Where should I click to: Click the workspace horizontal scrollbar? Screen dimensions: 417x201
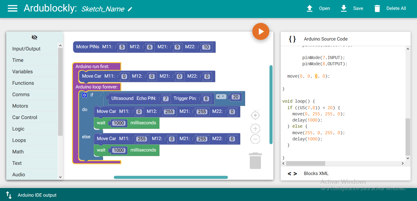point(171,177)
